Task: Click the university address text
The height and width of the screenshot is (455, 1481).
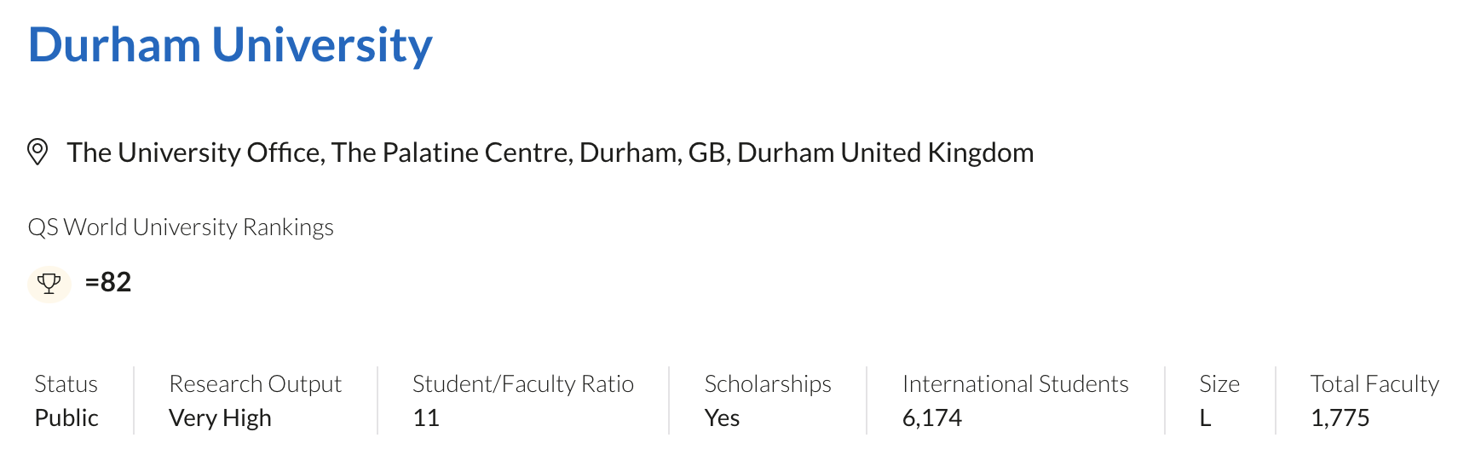Action: pos(550,153)
